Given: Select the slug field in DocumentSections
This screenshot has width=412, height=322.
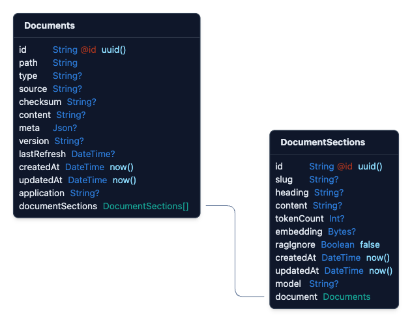Looking at the screenshot, I should coord(284,179).
